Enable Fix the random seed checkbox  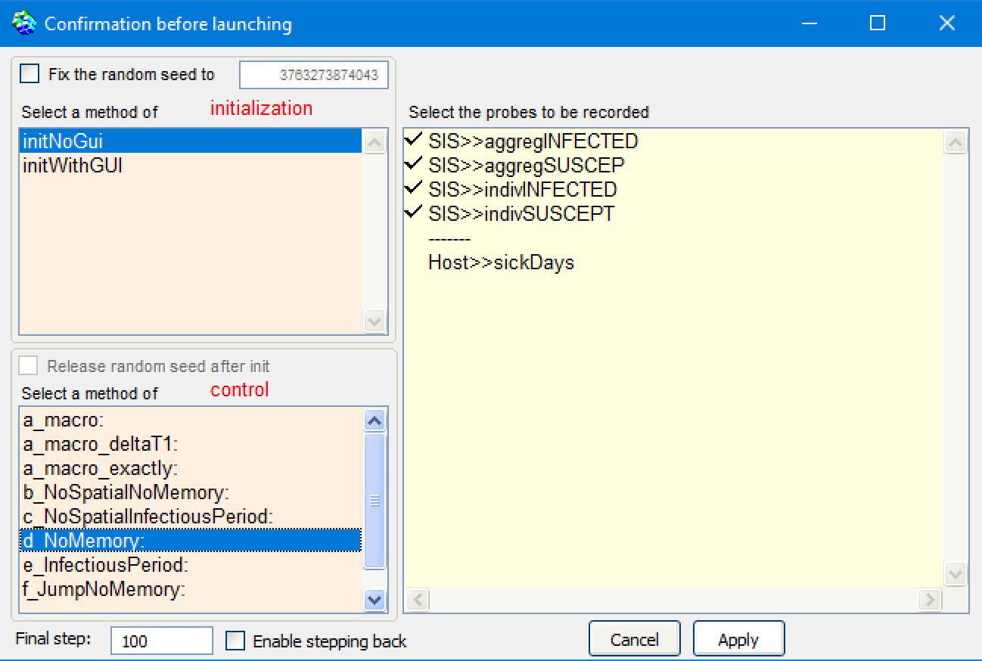coord(30,74)
